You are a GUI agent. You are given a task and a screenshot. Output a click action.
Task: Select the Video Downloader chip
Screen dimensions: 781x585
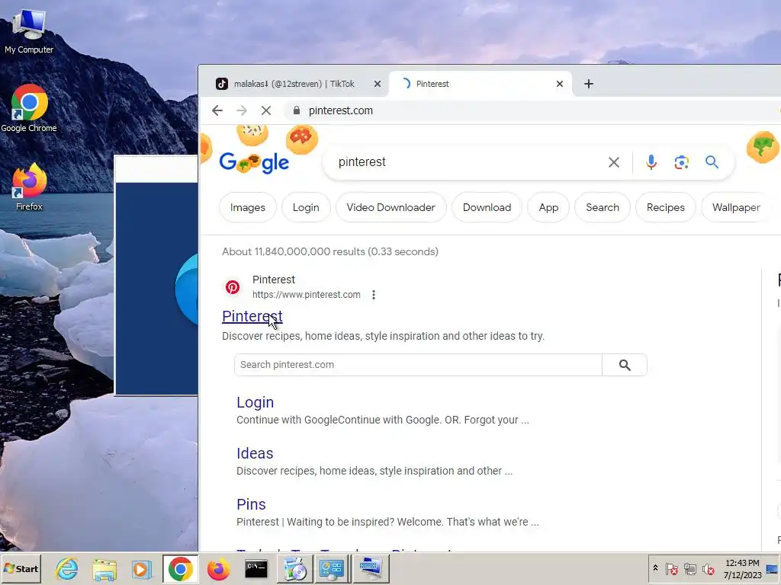pyautogui.click(x=390, y=207)
